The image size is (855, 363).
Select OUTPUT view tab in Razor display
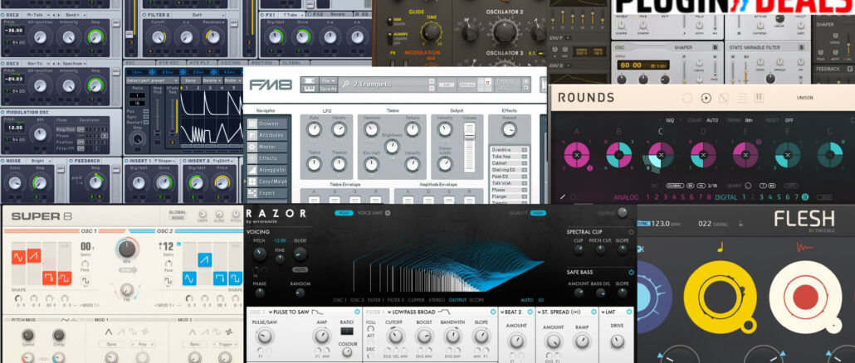pos(457,300)
